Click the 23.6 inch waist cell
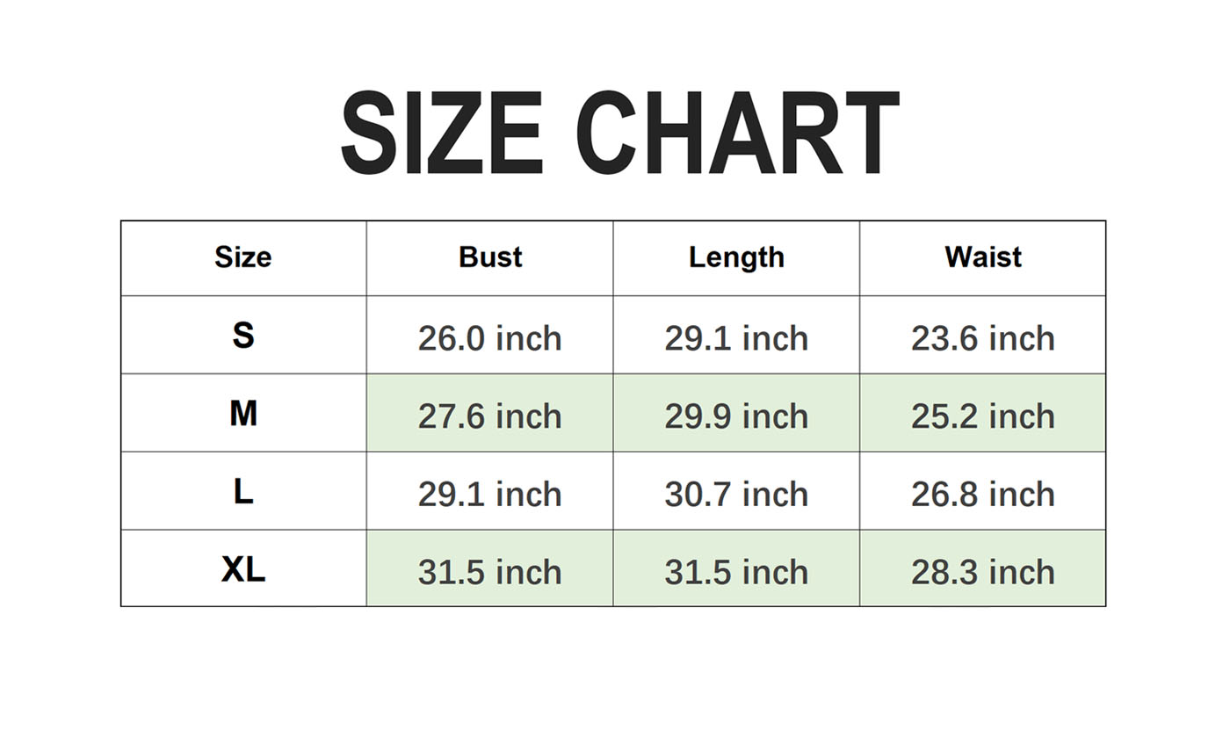This screenshot has height=738, width=1230. click(x=983, y=338)
